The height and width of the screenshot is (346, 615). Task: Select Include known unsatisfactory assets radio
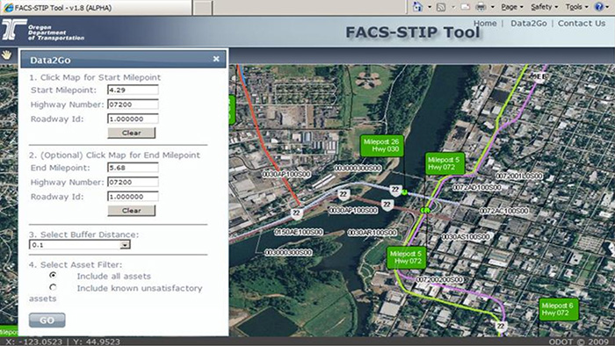(x=53, y=288)
